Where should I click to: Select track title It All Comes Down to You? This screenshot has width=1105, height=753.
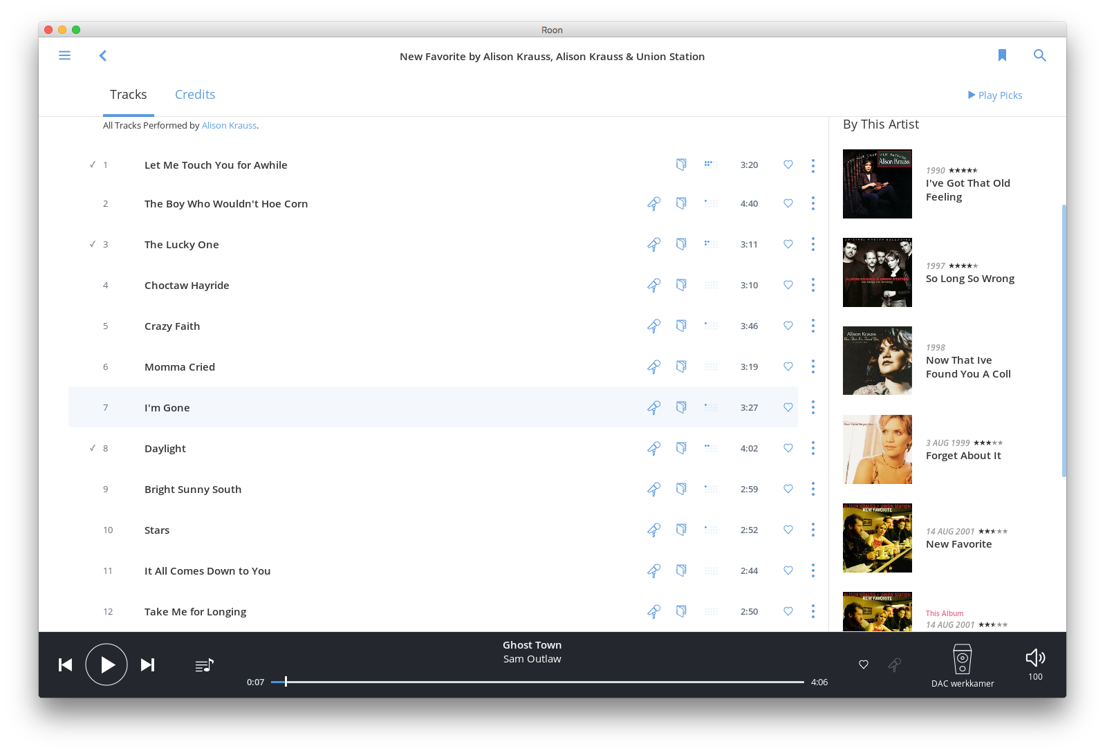(x=207, y=571)
